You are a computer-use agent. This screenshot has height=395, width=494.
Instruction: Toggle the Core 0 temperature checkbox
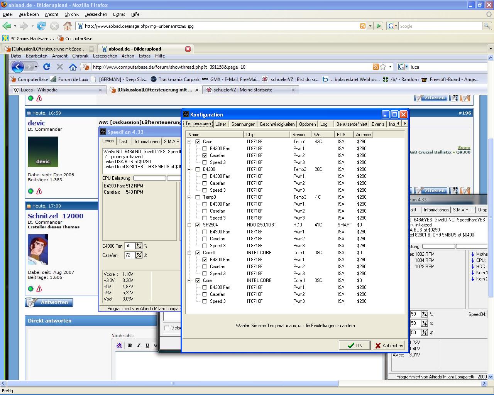coord(198,253)
